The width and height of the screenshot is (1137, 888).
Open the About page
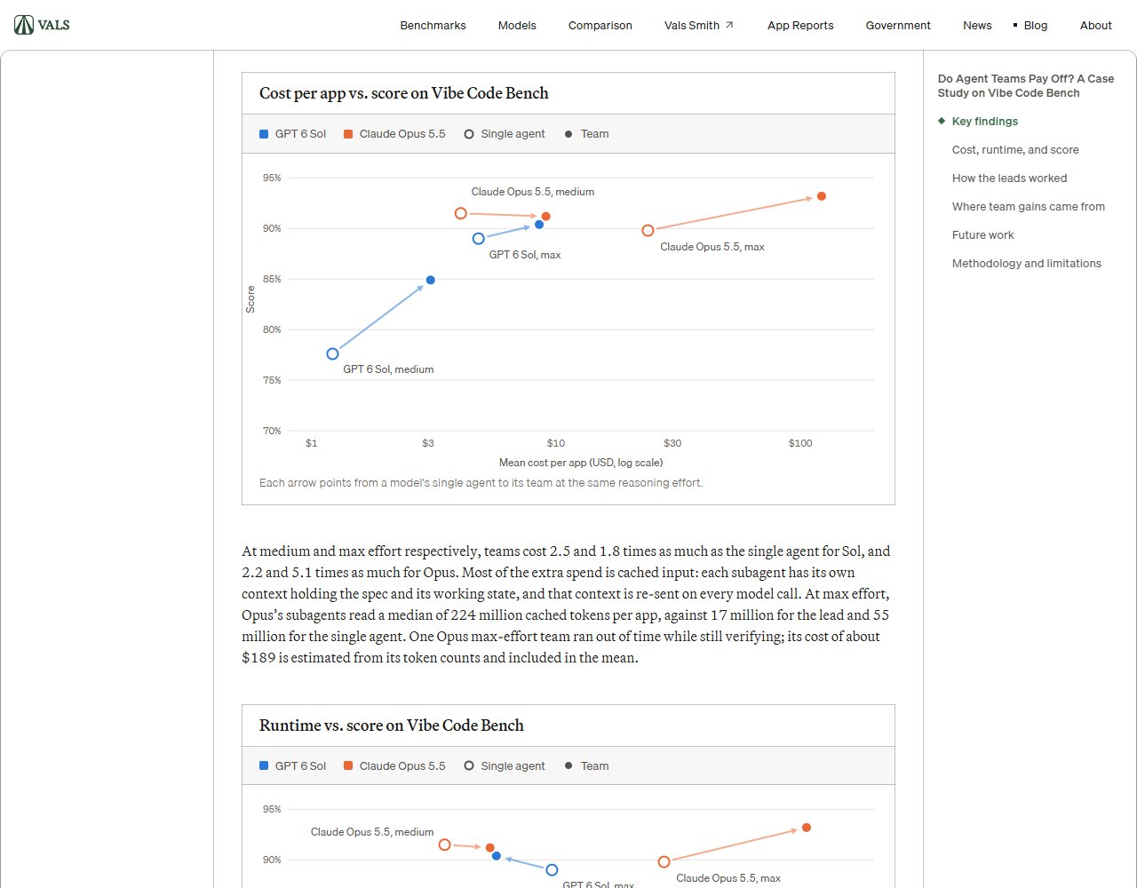point(1095,25)
